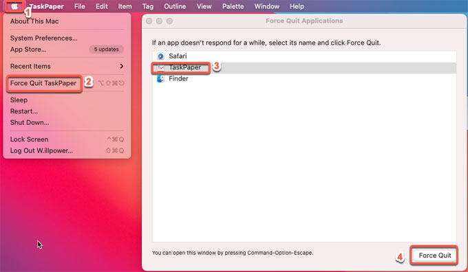This screenshot has height=272, width=468.
Task: Choose Log Out W.illpower… menu entry
Action: 67,150
